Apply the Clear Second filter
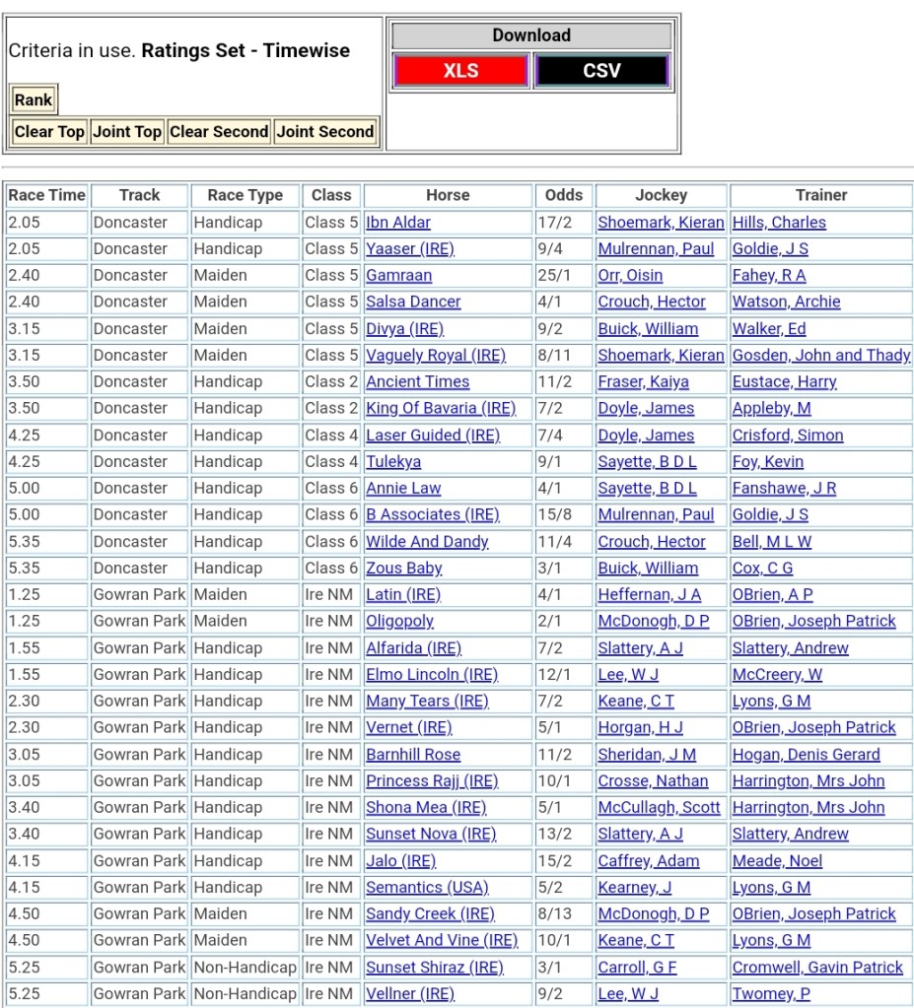Image resolution: width=914 pixels, height=1008 pixels. [219, 131]
